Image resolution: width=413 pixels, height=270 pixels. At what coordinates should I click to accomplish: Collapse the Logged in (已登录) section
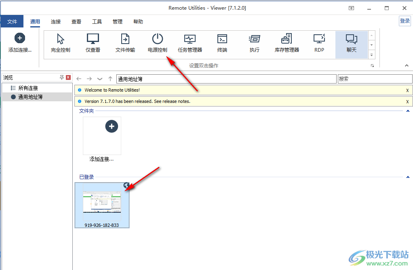(x=408, y=177)
